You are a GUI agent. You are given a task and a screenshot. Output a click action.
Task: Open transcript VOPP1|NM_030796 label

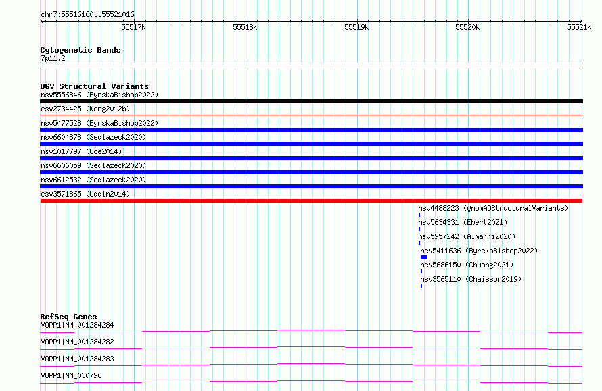tap(71, 375)
